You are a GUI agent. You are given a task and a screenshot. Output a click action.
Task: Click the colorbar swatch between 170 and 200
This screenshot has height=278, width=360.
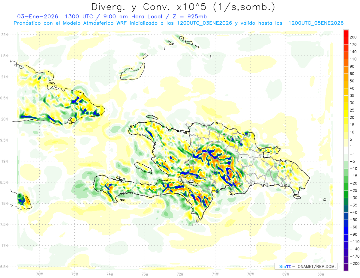click(346, 41)
